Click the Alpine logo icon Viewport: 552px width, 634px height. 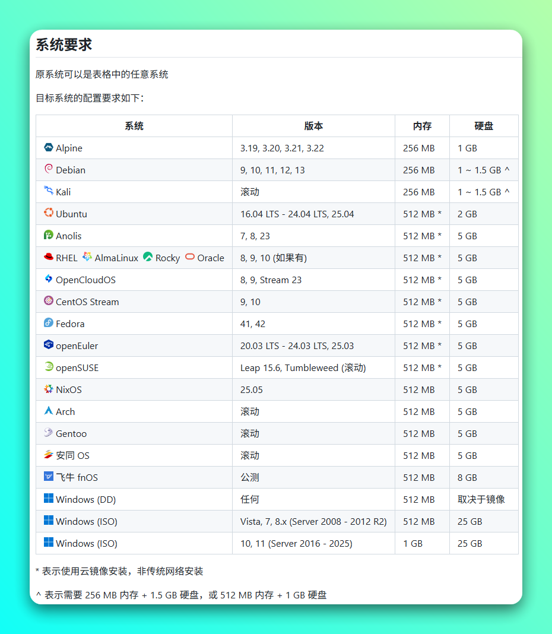(x=49, y=147)
